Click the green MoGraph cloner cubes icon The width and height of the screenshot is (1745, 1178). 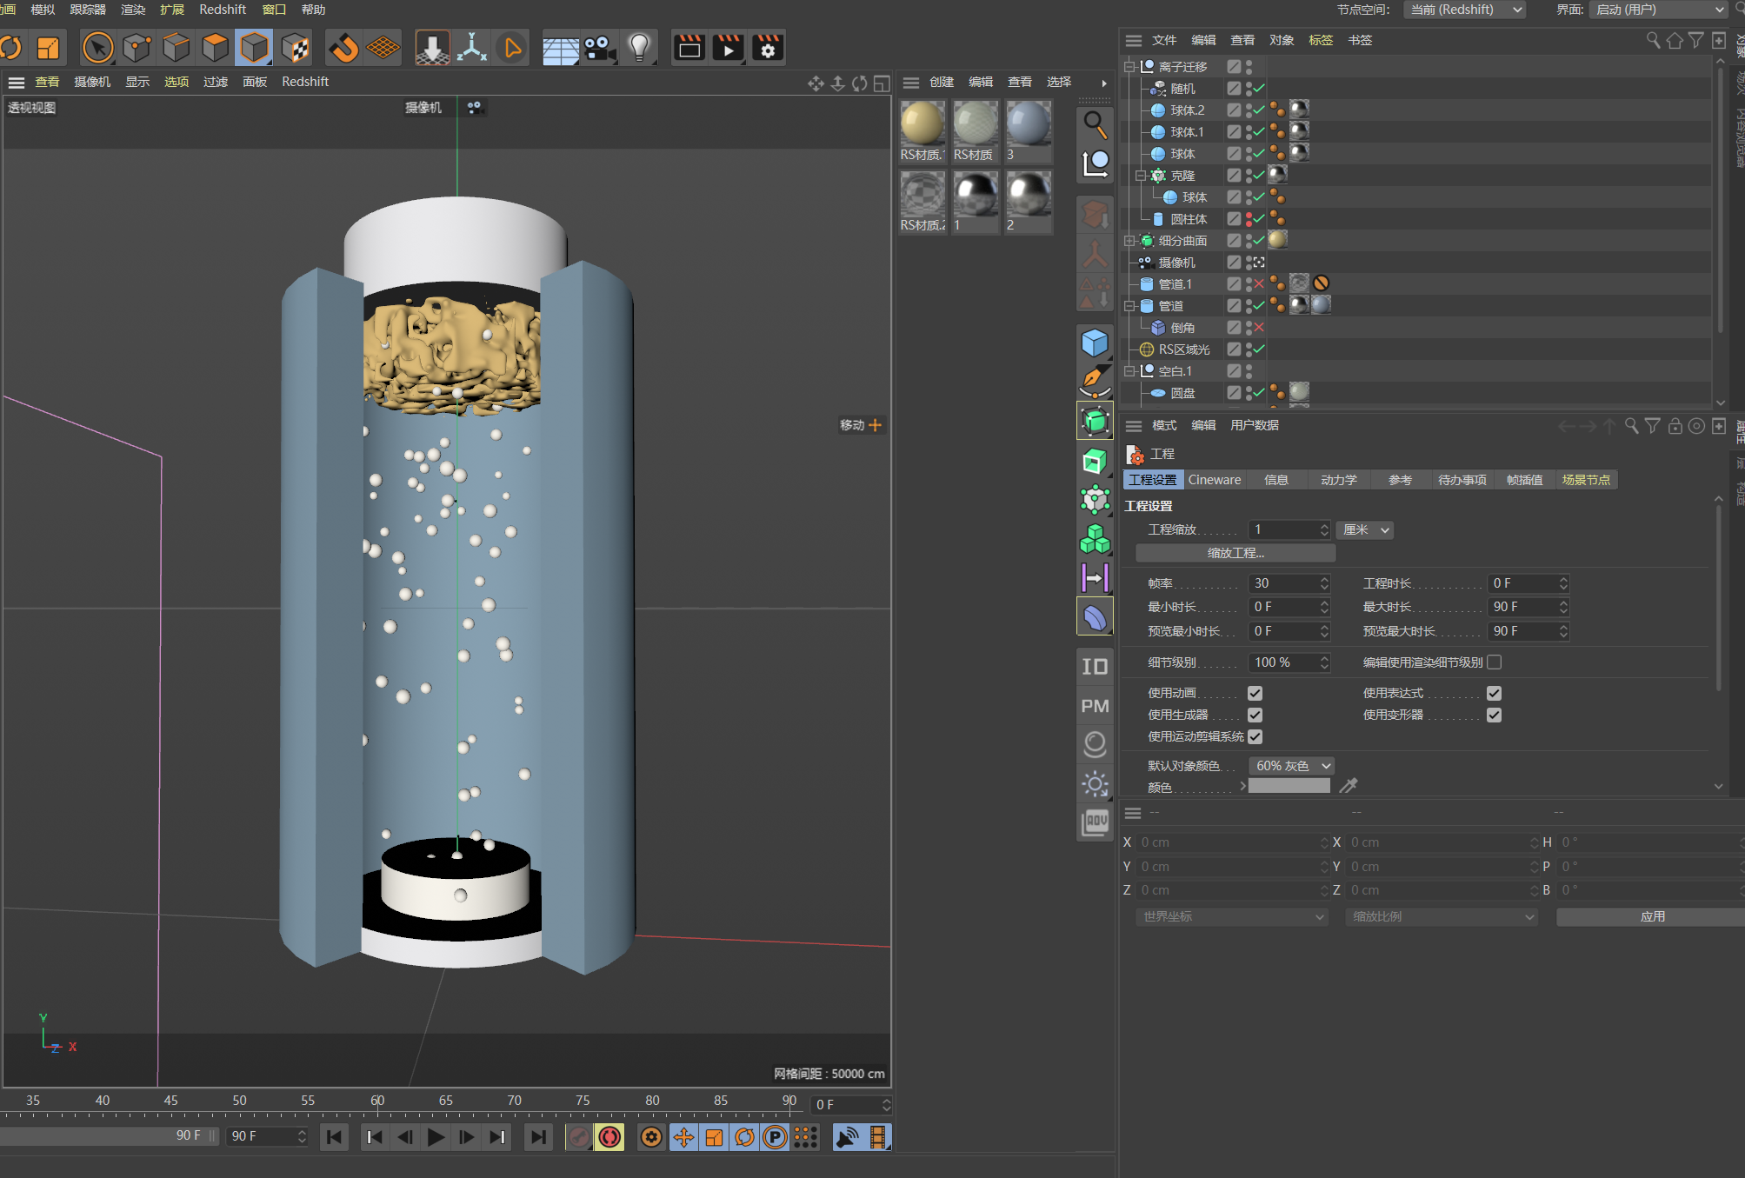click(x=1095, y=539)
